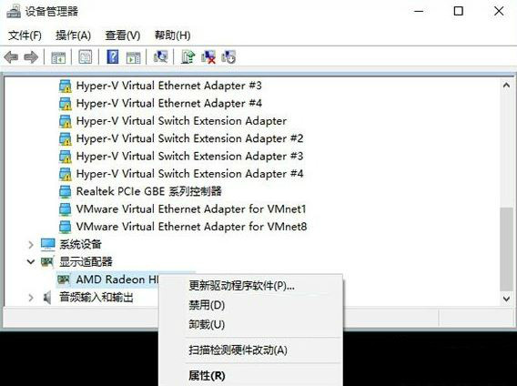The width and height of the screenshot is (517, 386).
Task: Click the scrollbar up arrow
Action: (x=506, y=85)
